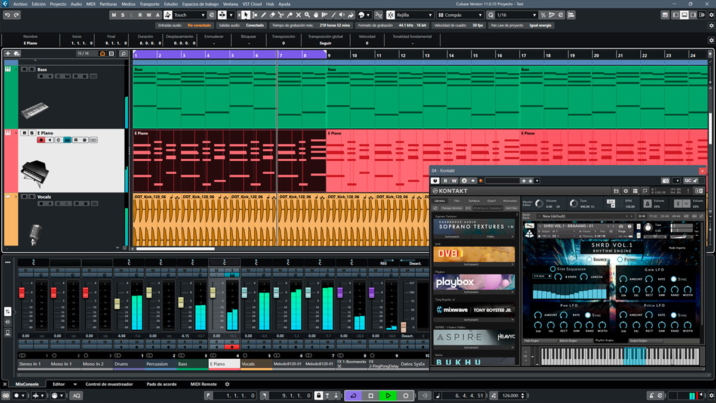Select the Vocals channel label in mixer
This screenshot has height=403, width=716.
(x=257, y=364)
